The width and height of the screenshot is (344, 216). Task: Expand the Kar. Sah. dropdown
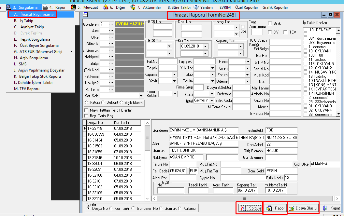(141, 96)
